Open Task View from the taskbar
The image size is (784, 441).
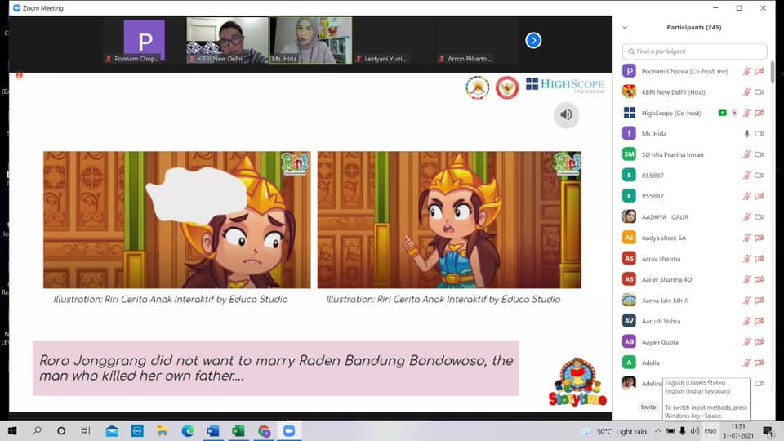(86, 431)
